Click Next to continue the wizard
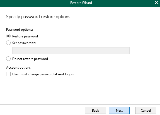This screenshot has height=115, width=160. pyautogui.click(x=119, y=111)
